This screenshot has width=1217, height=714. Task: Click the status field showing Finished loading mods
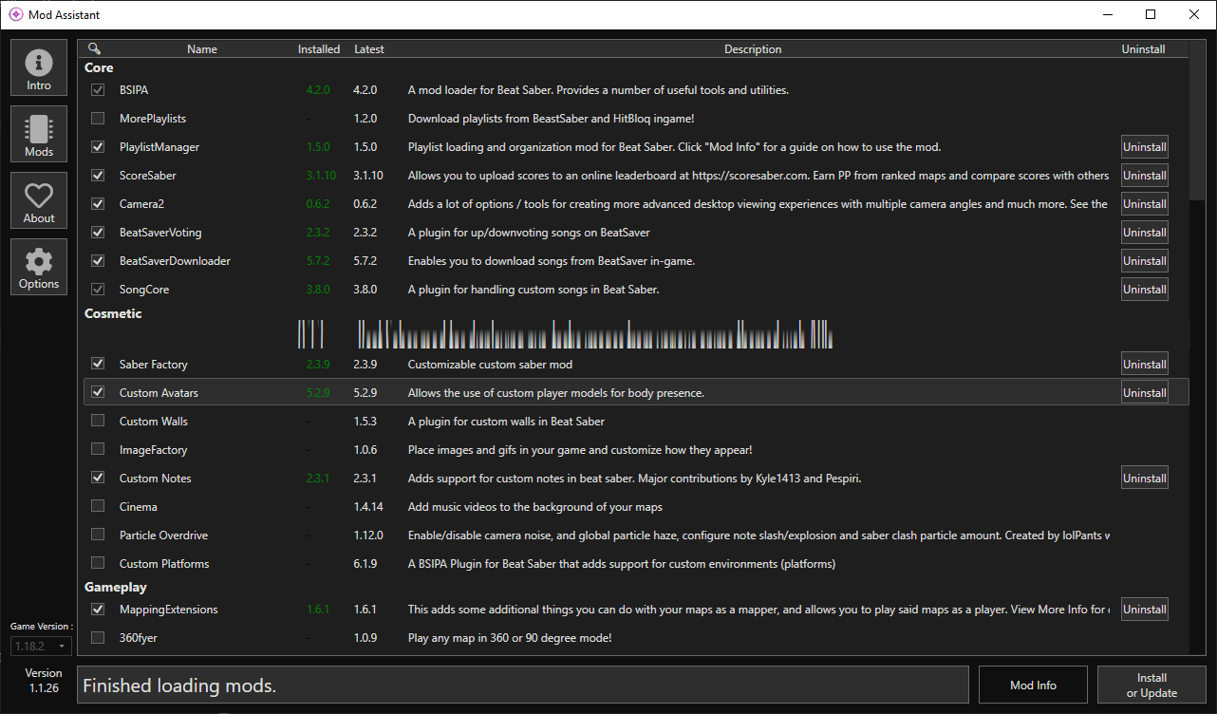tap(523, 684)
